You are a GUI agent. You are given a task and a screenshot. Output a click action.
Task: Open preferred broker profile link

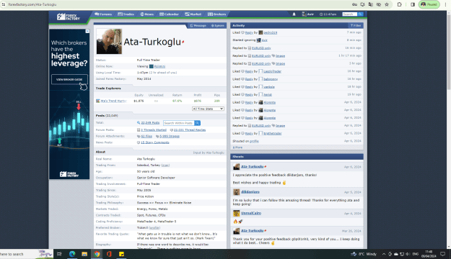click(x=154, y=228)
